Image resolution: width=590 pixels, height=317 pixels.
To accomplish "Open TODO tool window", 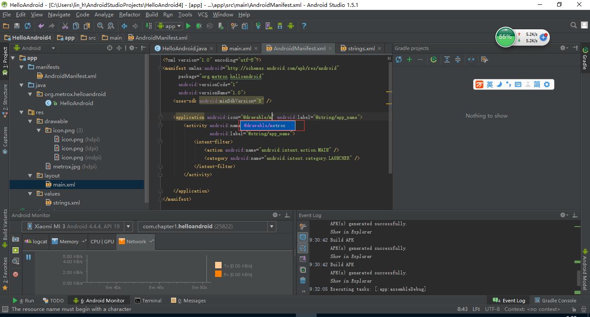I will (53, 301).
